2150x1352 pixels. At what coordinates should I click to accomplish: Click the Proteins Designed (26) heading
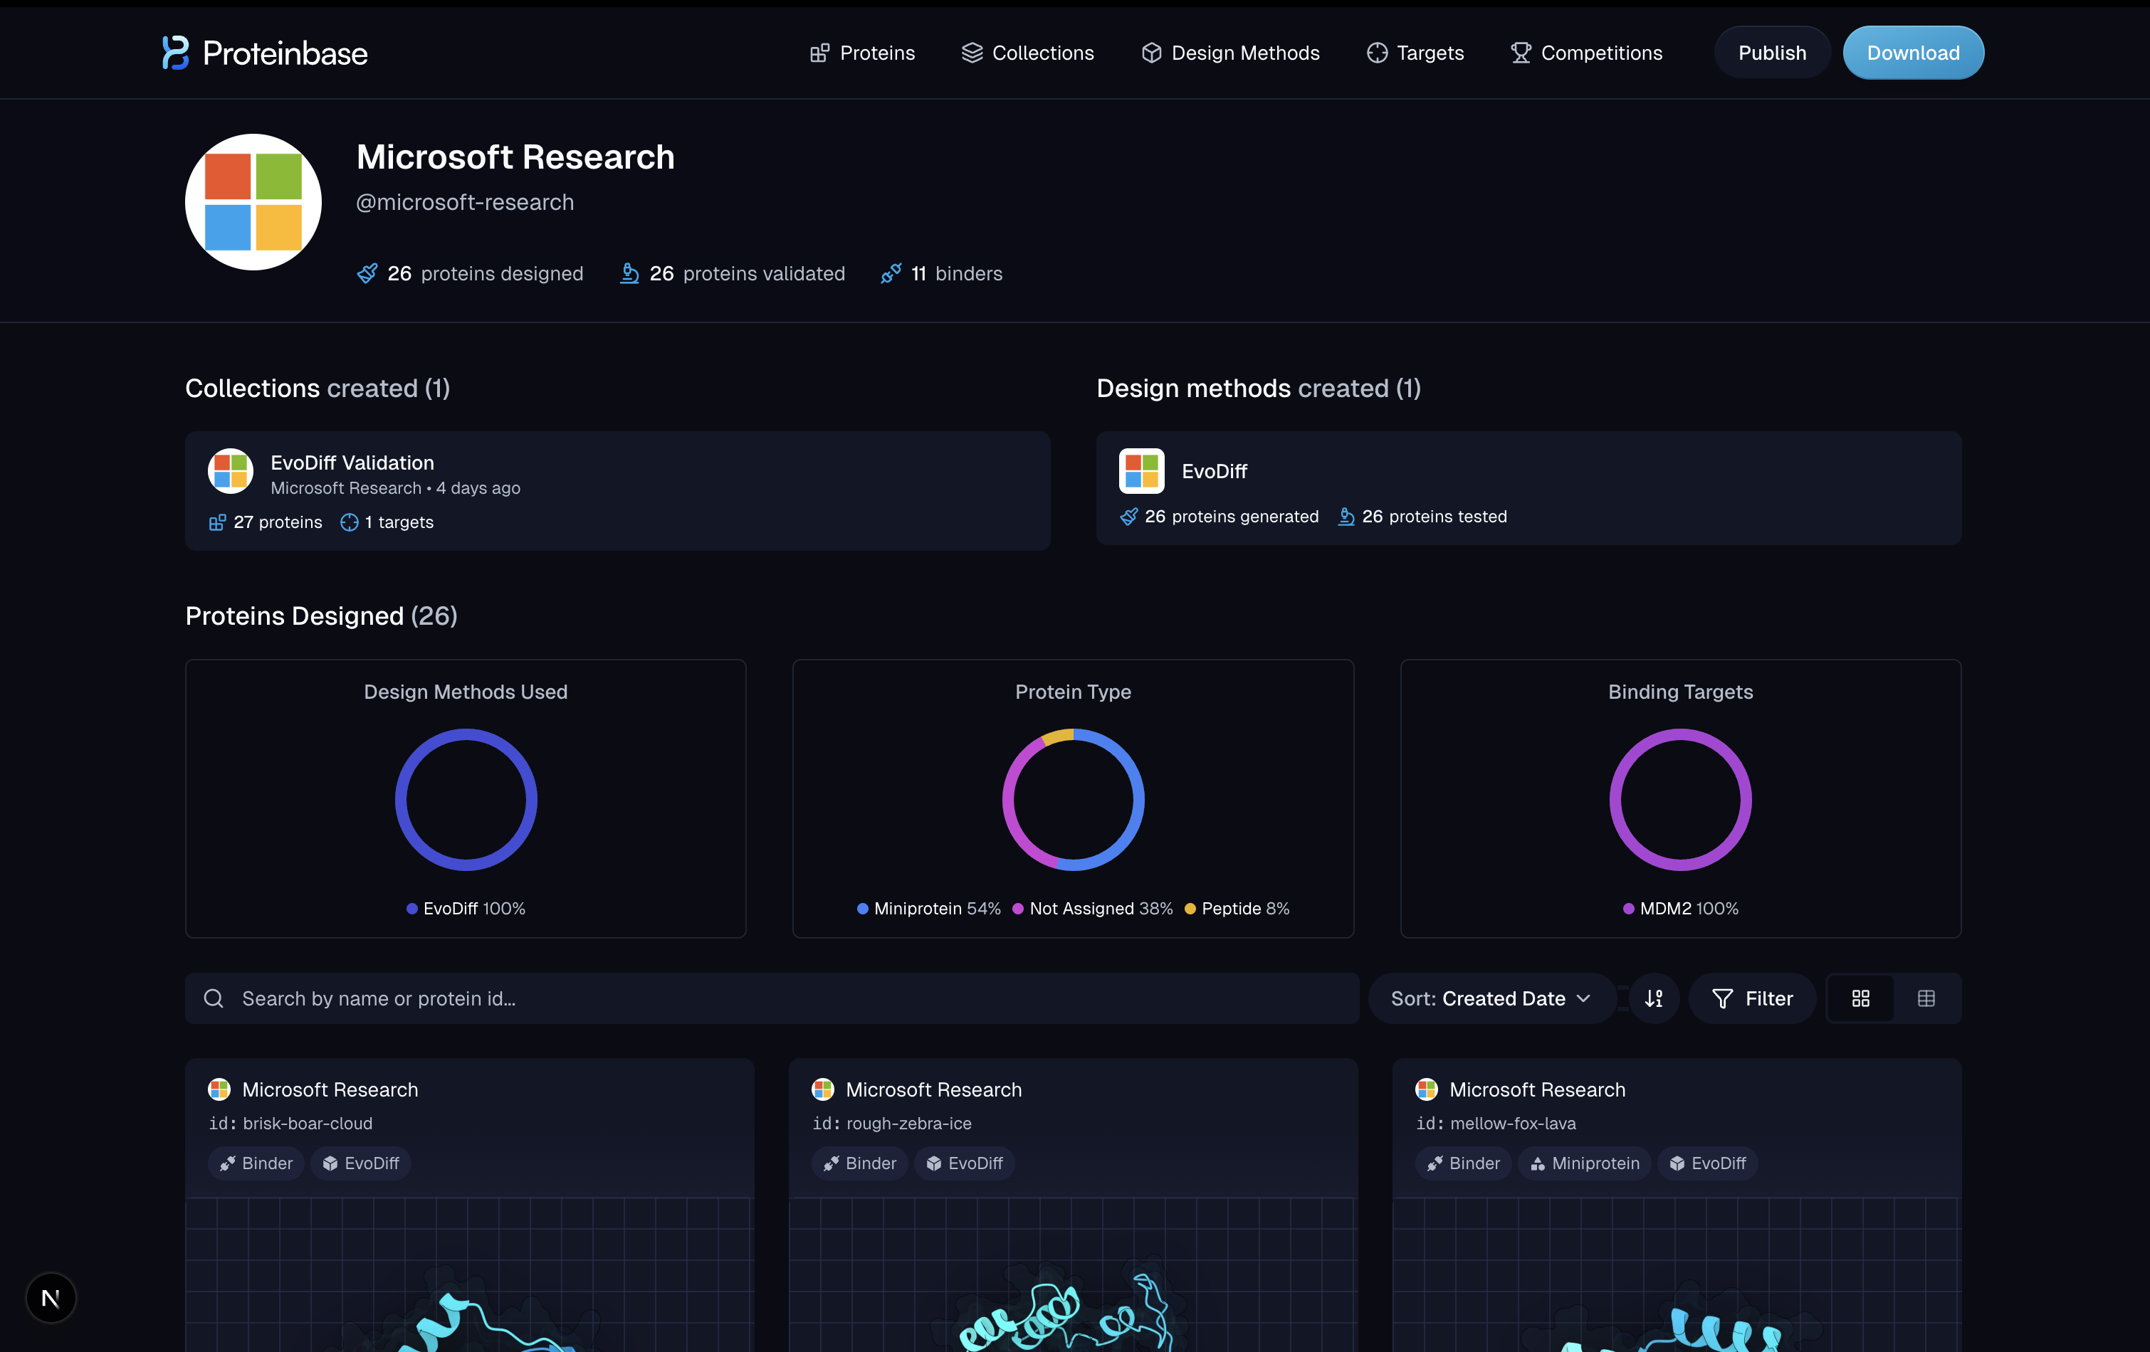[321, 616]
